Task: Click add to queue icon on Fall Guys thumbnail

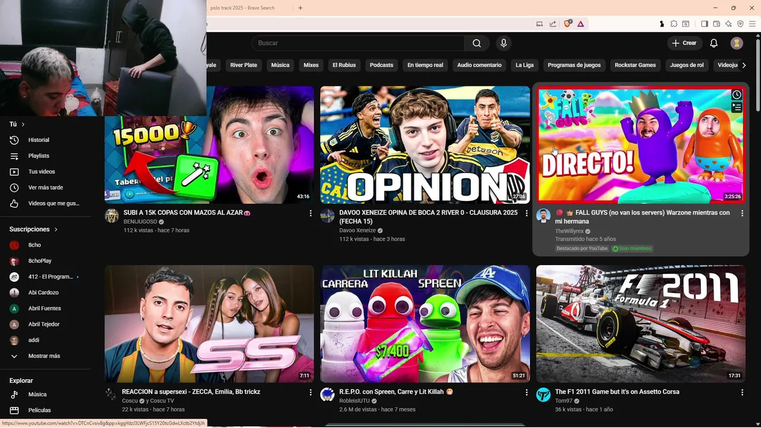Action: click(x=737, y=108)
